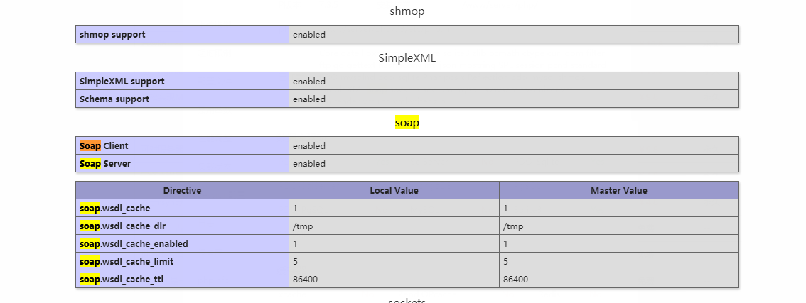
Task: Select the "soap.wsdl_cache_enabled" directive cell
Action: (x=183, y=244)
